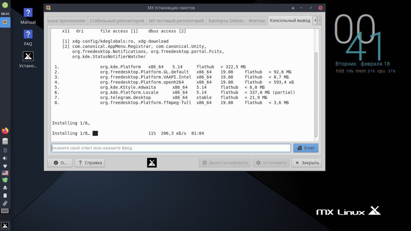Image resolution: width=411 pixels, height=231 pixels.
Task: Open the volume control tray icon
Action: pos(5,158)
